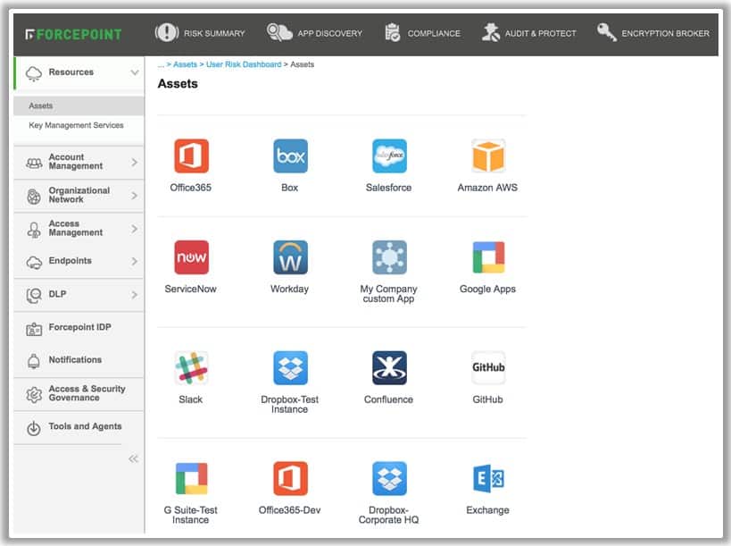
Task: Click the Endpoints label
Action: coord(70,260)
